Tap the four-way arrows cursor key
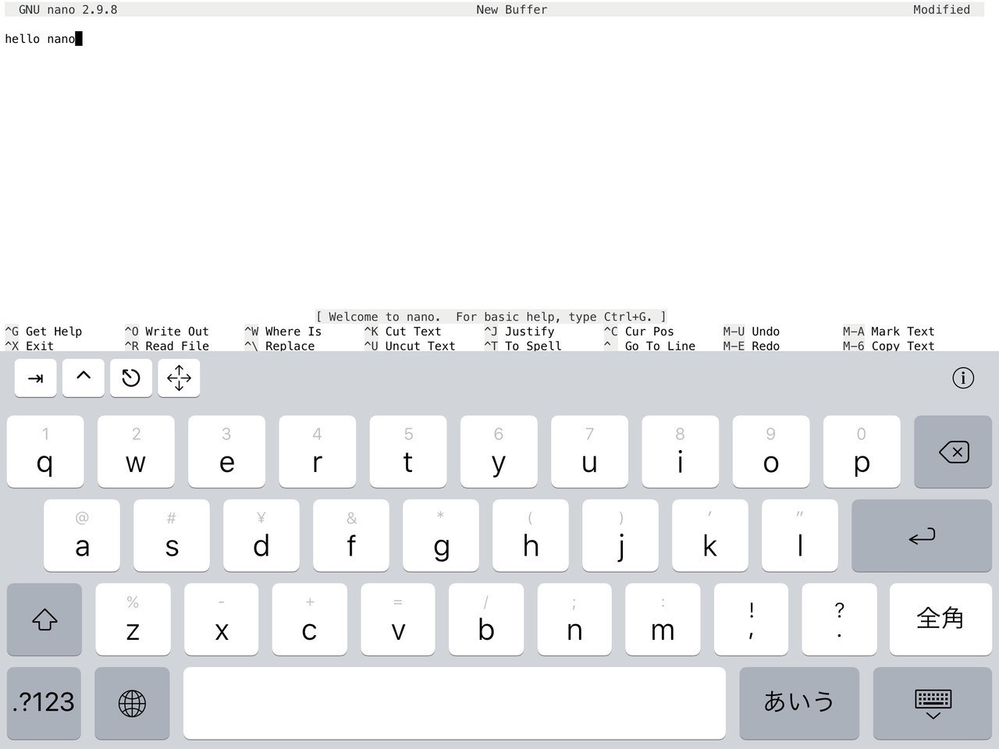 pyautogui.click(x=179, y=378)
